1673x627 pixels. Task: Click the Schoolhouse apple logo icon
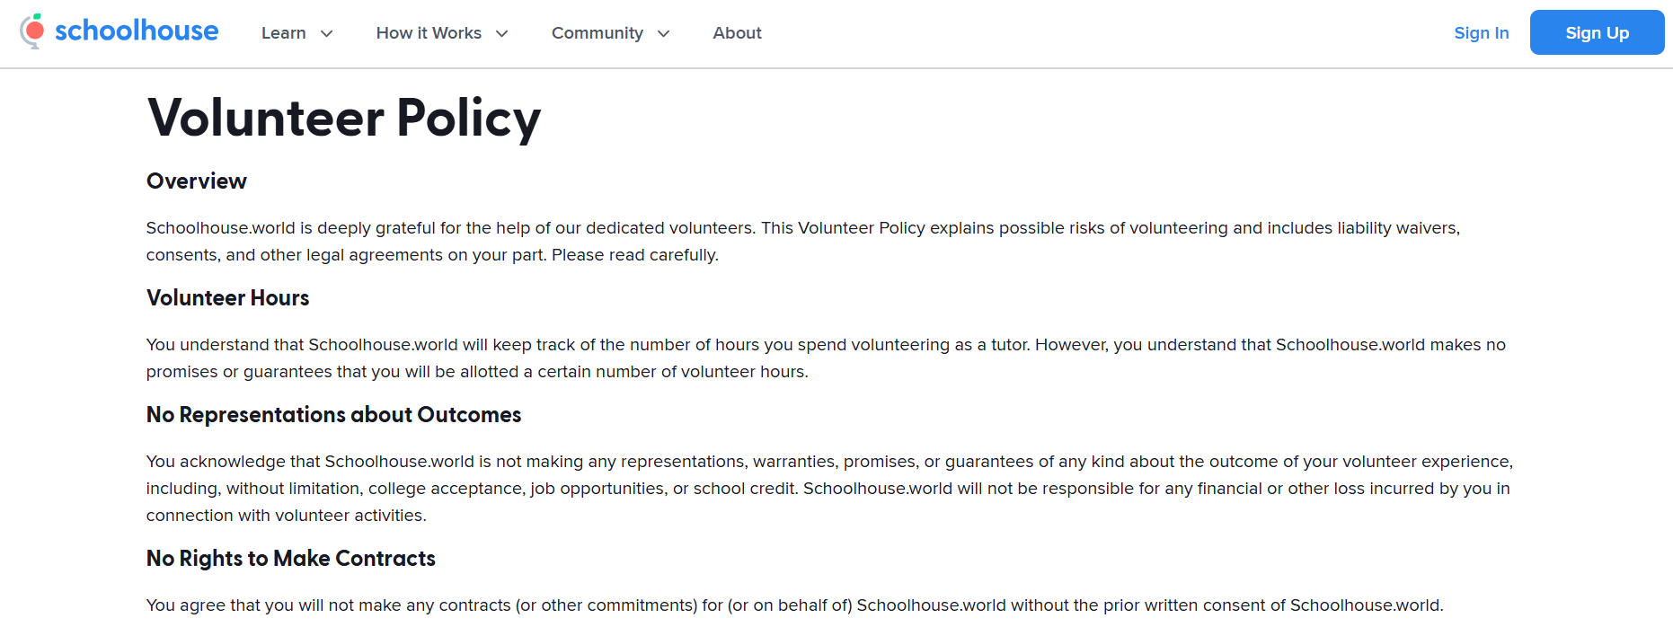[x=32, y=31]
